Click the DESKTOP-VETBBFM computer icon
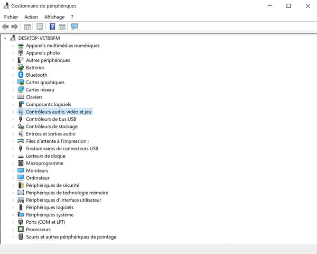Viewport: 317px width, 254px height. [x=13, y=38]
